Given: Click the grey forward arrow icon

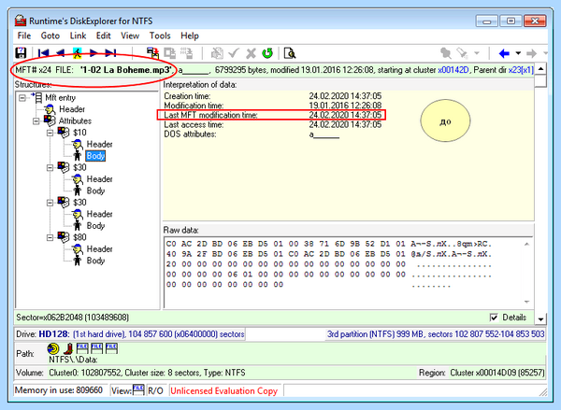Looking at the screenshot, I should tap(532, 53).
